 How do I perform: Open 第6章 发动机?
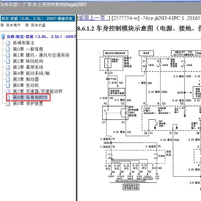click(26, 85)
